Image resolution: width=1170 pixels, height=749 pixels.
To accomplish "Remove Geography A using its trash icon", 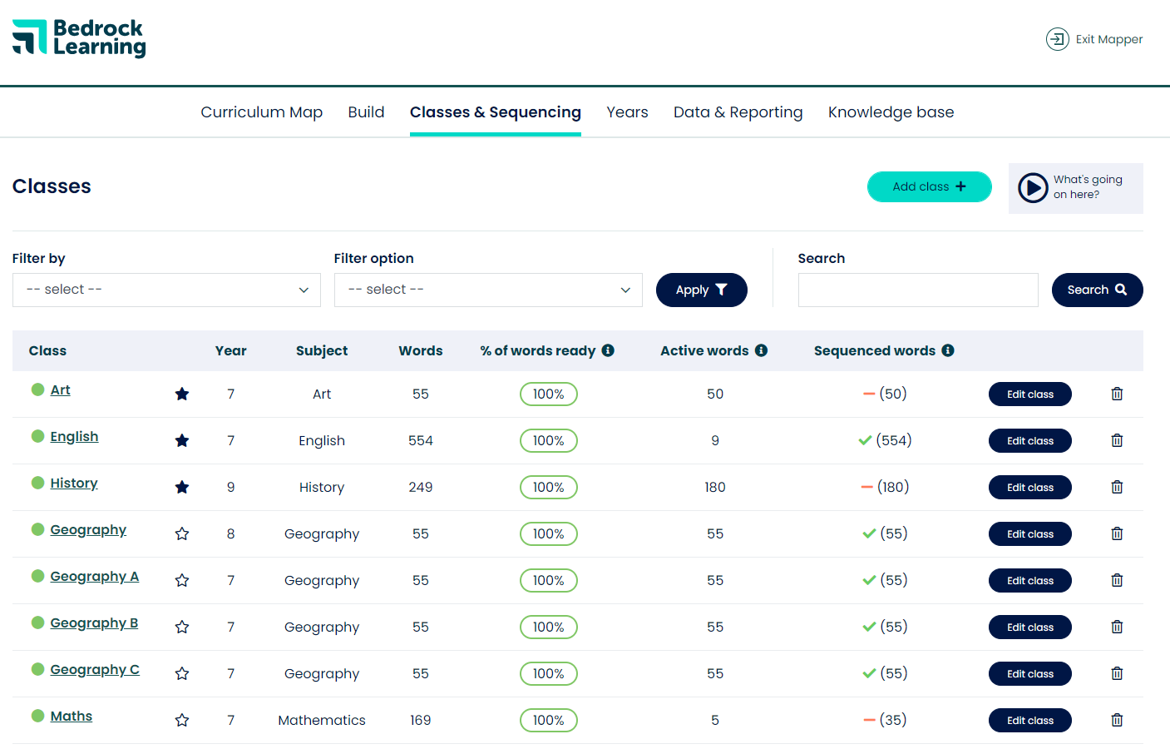I will click(x=1117, y=580).
